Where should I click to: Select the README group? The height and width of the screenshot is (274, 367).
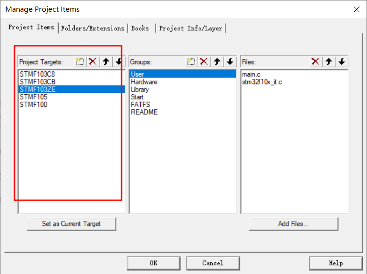pos(183,112)
